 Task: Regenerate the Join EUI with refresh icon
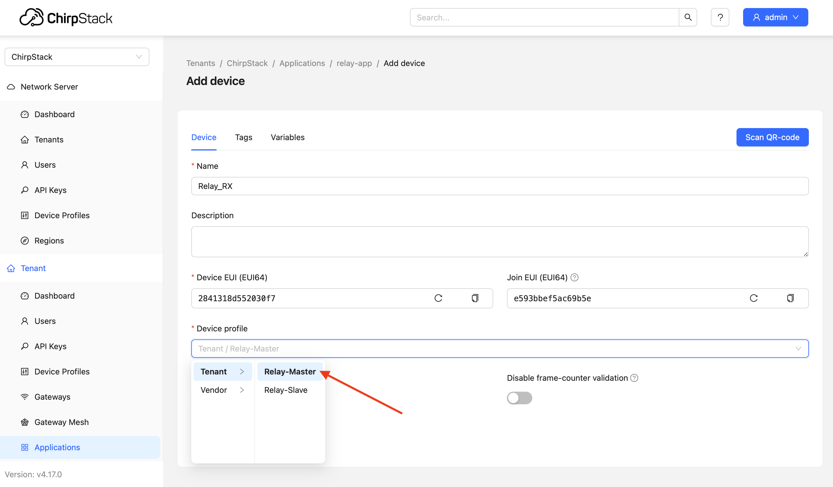tap(754, 298)
